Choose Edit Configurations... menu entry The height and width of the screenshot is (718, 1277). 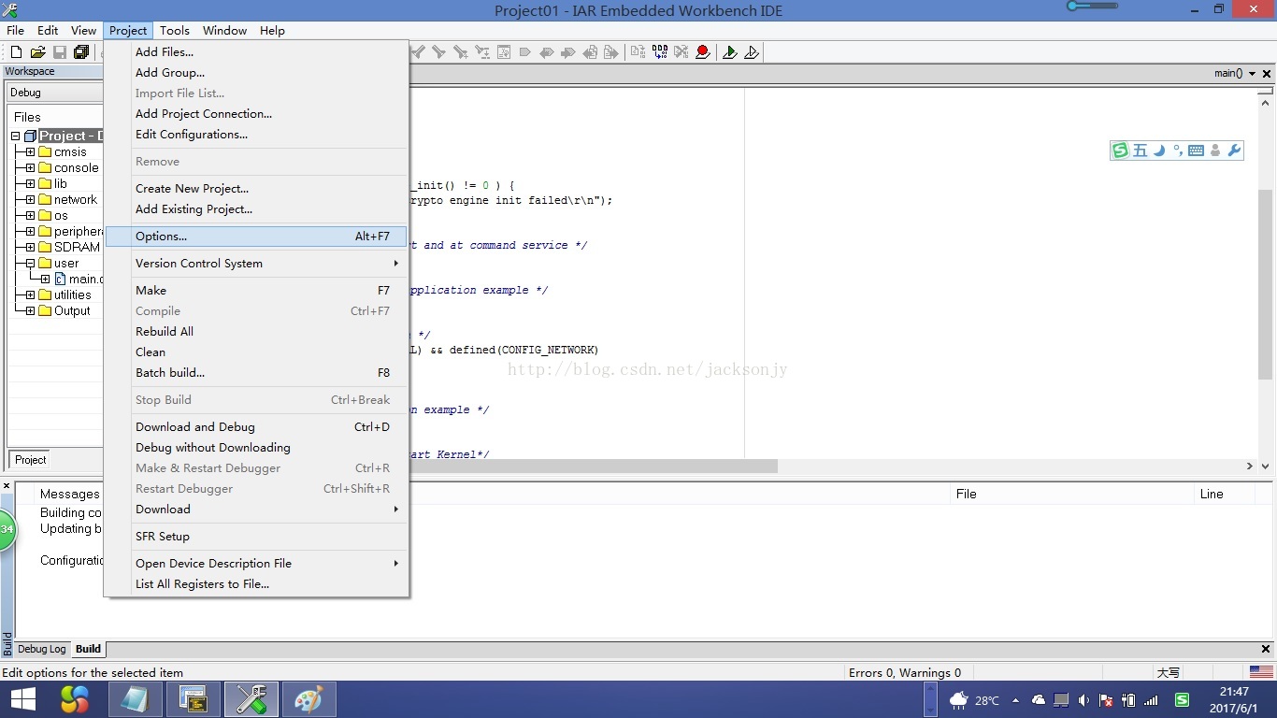pyautogui.click(x=256, y=135)
